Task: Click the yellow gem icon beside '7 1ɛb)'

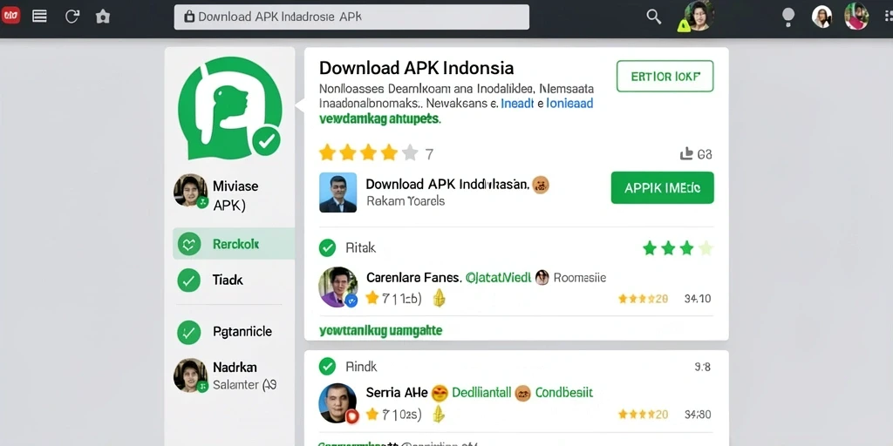Action: [x=439, y=298]
